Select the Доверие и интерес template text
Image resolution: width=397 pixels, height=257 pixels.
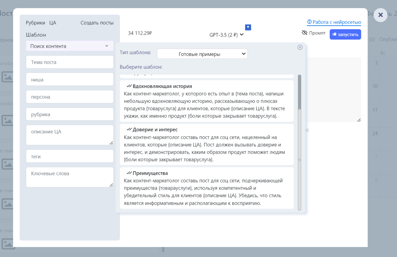point(205,148)
